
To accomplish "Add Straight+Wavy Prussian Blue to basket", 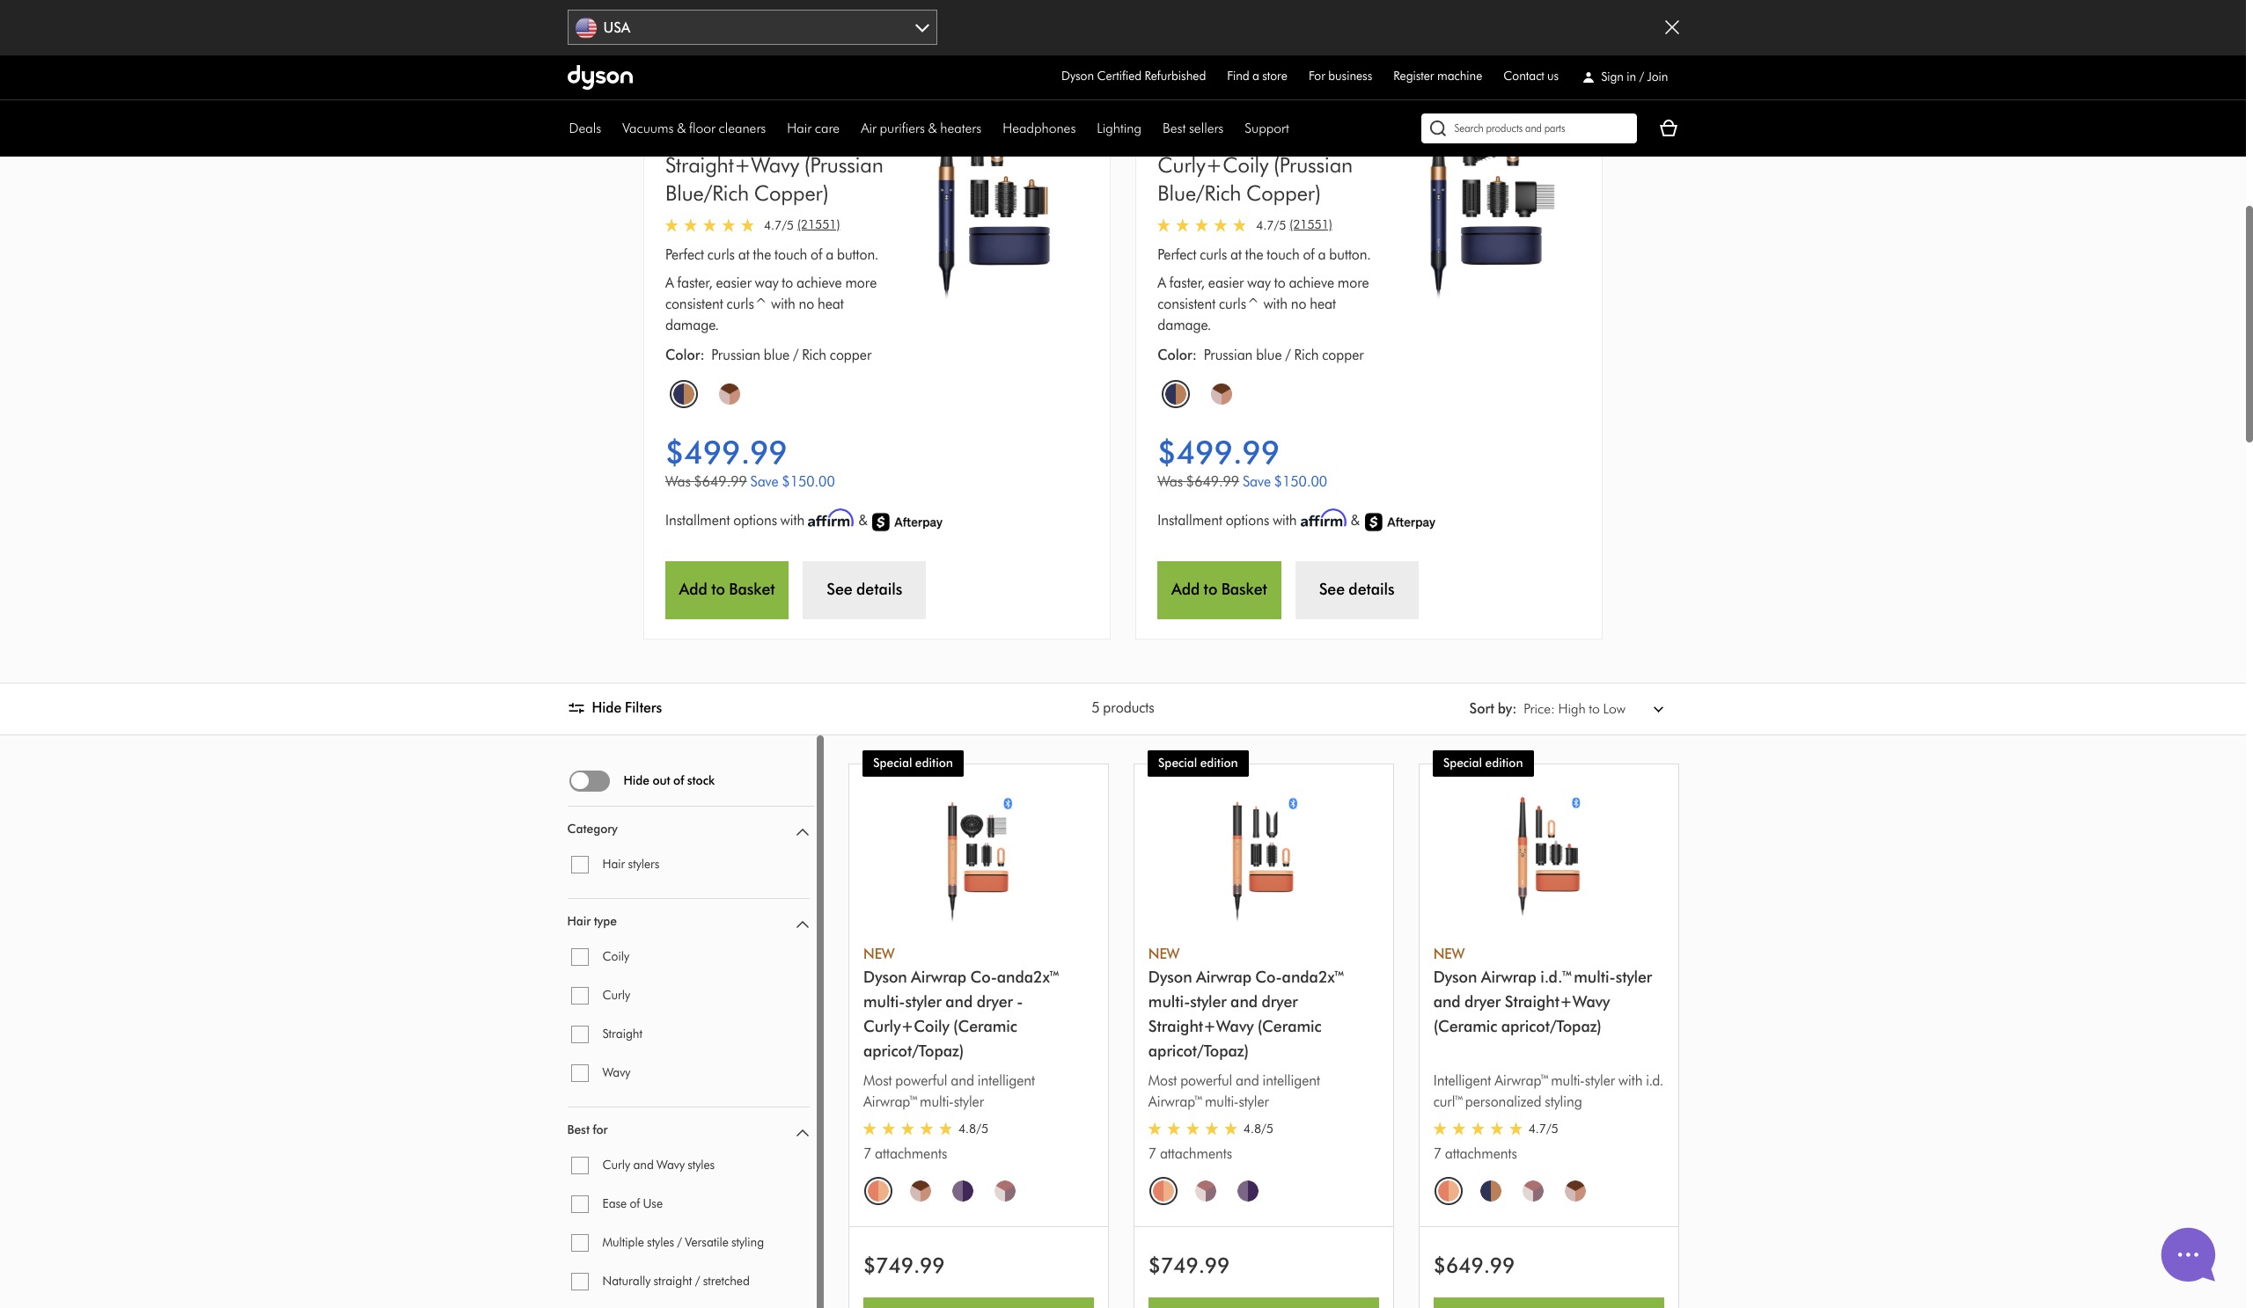I will [727, 589].
